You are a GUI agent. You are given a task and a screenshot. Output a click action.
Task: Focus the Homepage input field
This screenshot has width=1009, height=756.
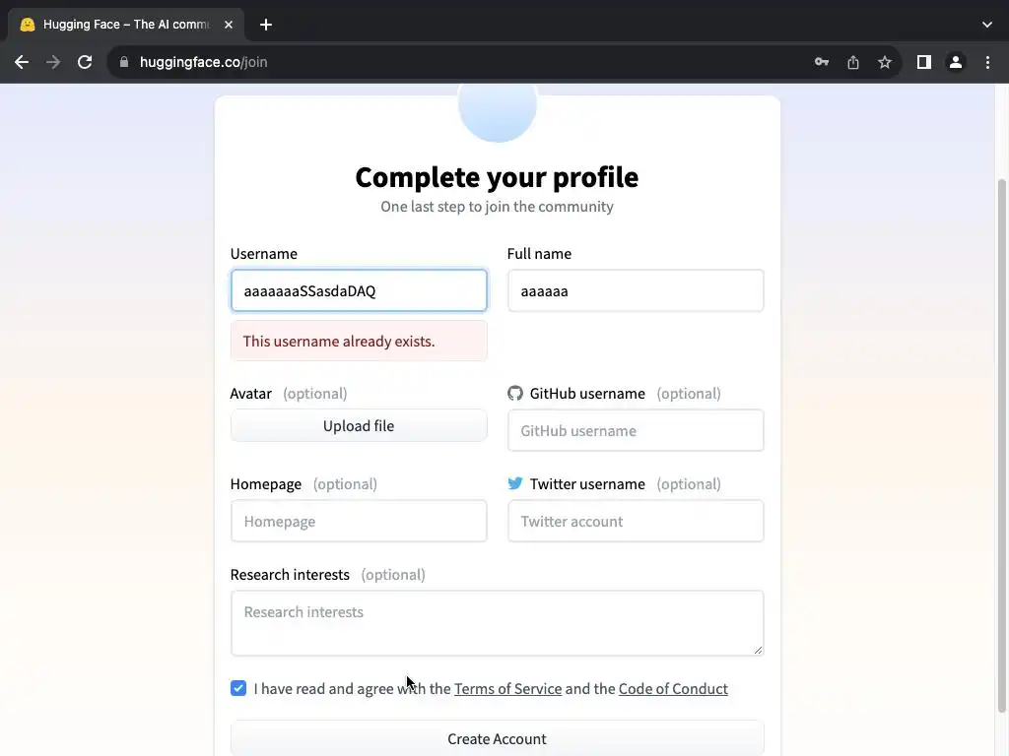[x=359, y=522]
